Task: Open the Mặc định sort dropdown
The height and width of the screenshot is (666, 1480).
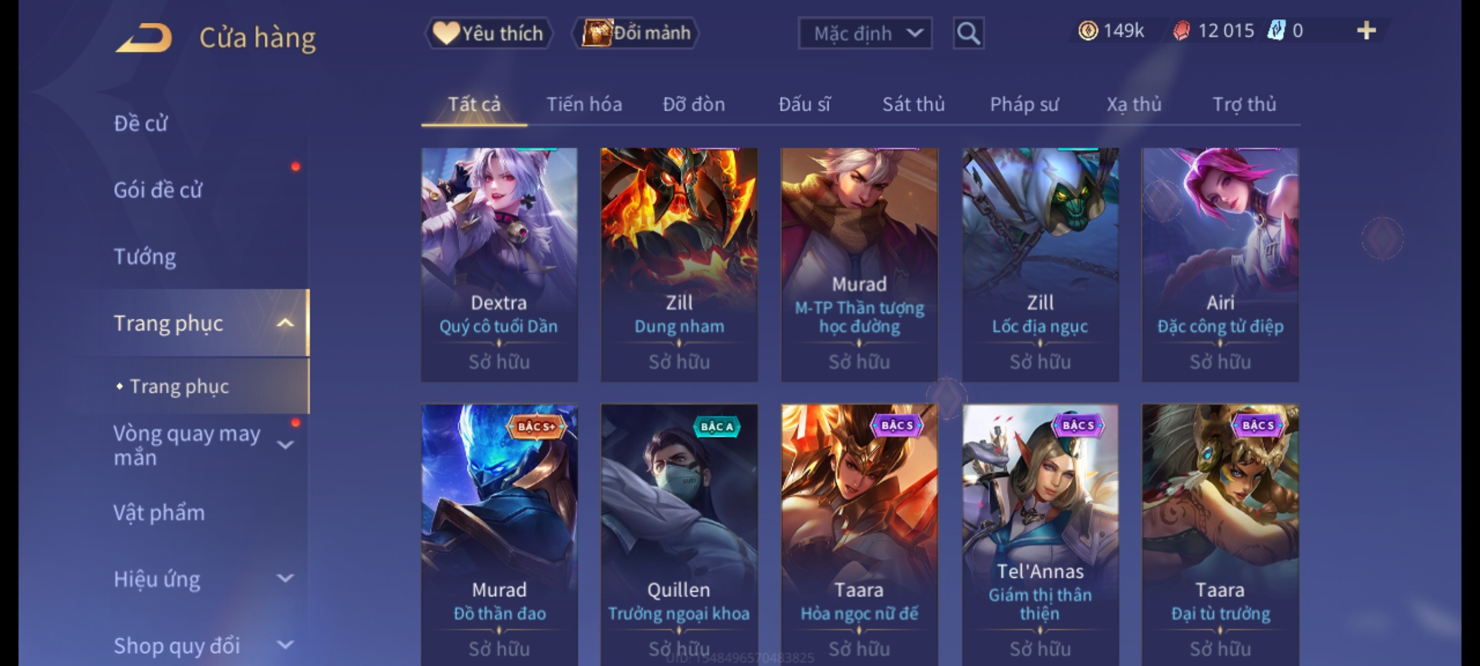Action: click(865, 33)
